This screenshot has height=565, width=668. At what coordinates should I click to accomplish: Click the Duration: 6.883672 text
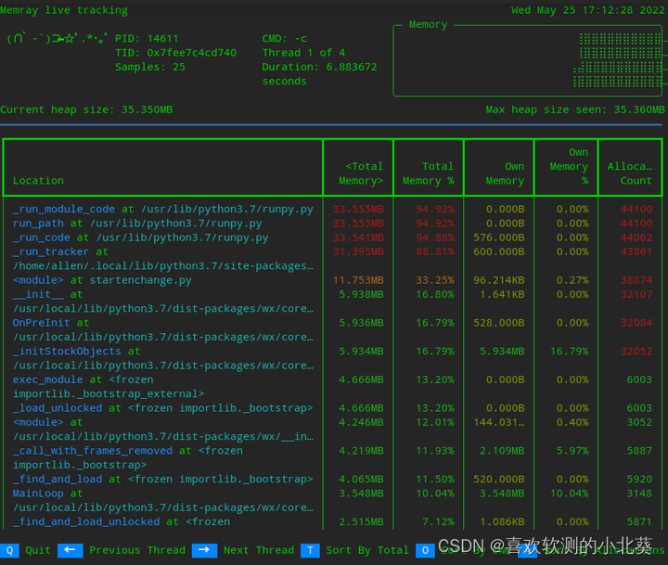click(319, 67)
